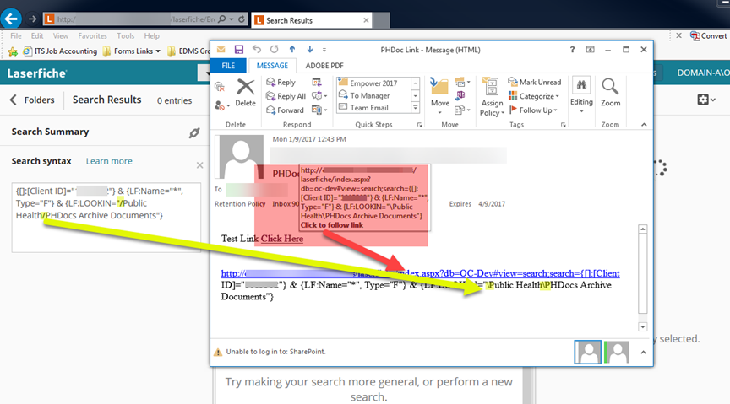Click the Search Summary pin icon
This screenshot has width=730, height=404.
(x=194, y=133)
